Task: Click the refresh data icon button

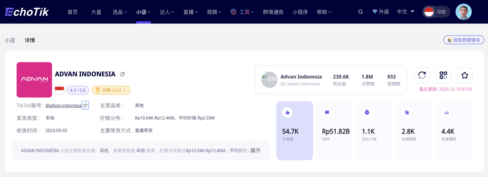Action: coord(422,75)
